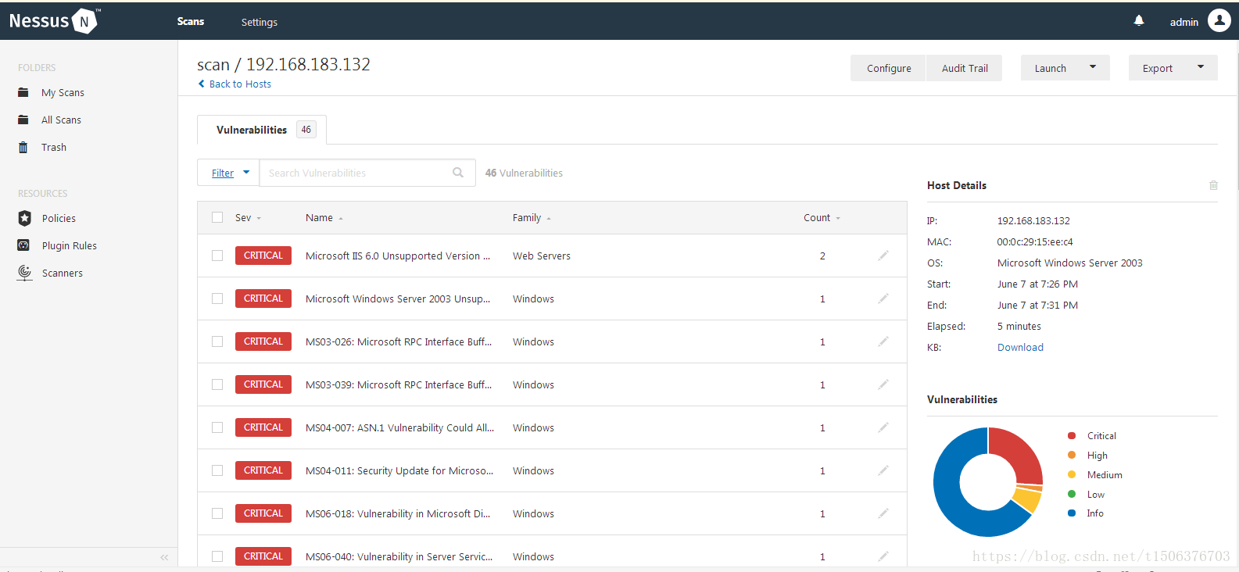Delete host using Host Details trash icon
Screen dimensions: 1239x572
click(1213, 185)
